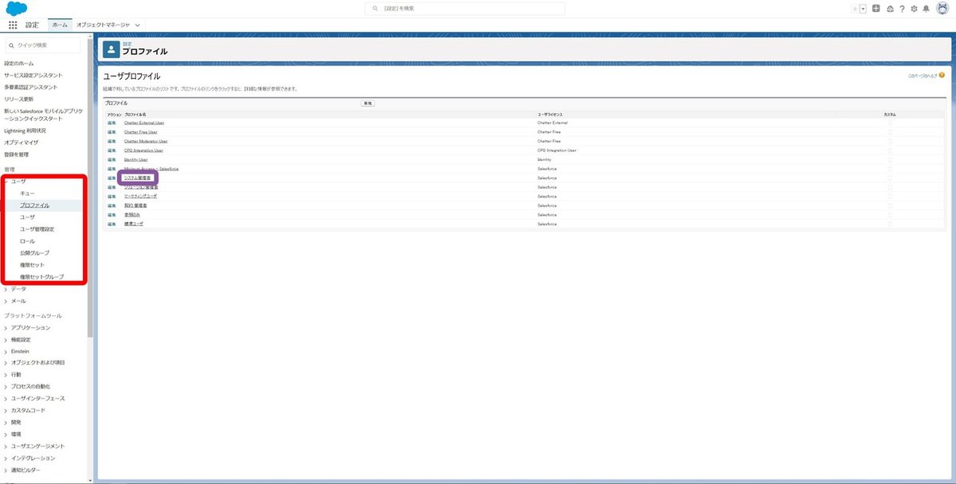Open the CPQ Integration User profile
Screen dimensions: 956x484
(x=143, y=150)
